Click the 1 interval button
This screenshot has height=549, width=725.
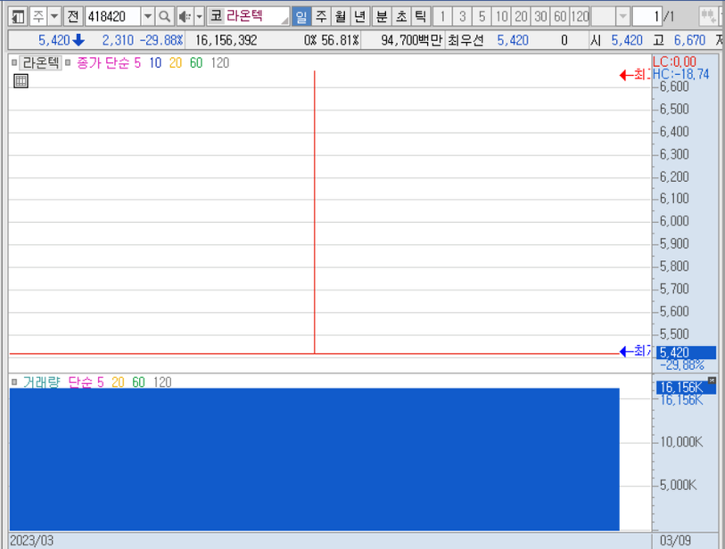click(x=442, y=17)
